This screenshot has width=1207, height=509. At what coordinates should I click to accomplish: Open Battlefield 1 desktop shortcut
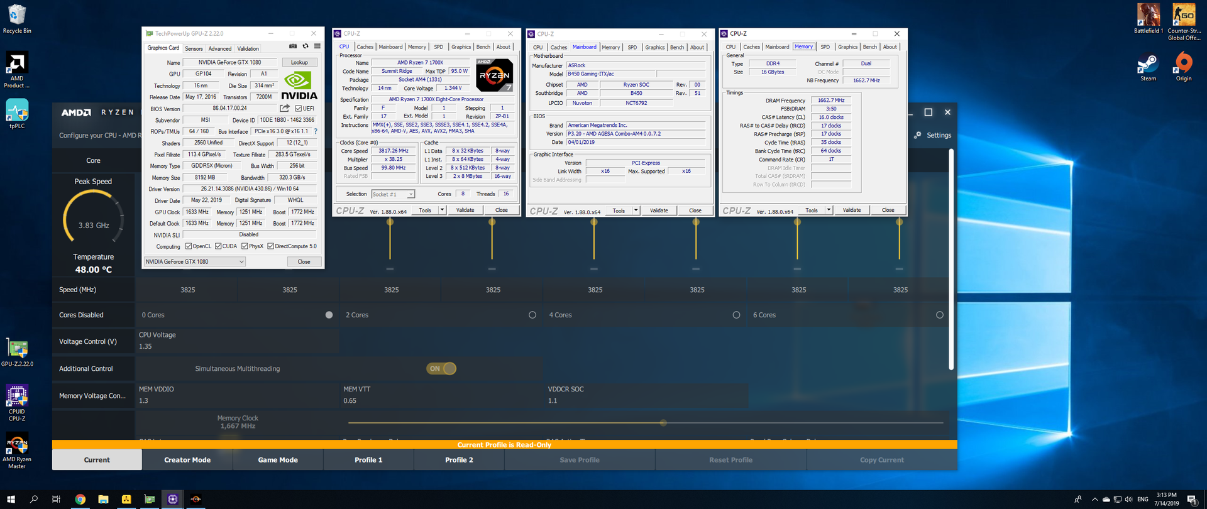(1149, 19)
